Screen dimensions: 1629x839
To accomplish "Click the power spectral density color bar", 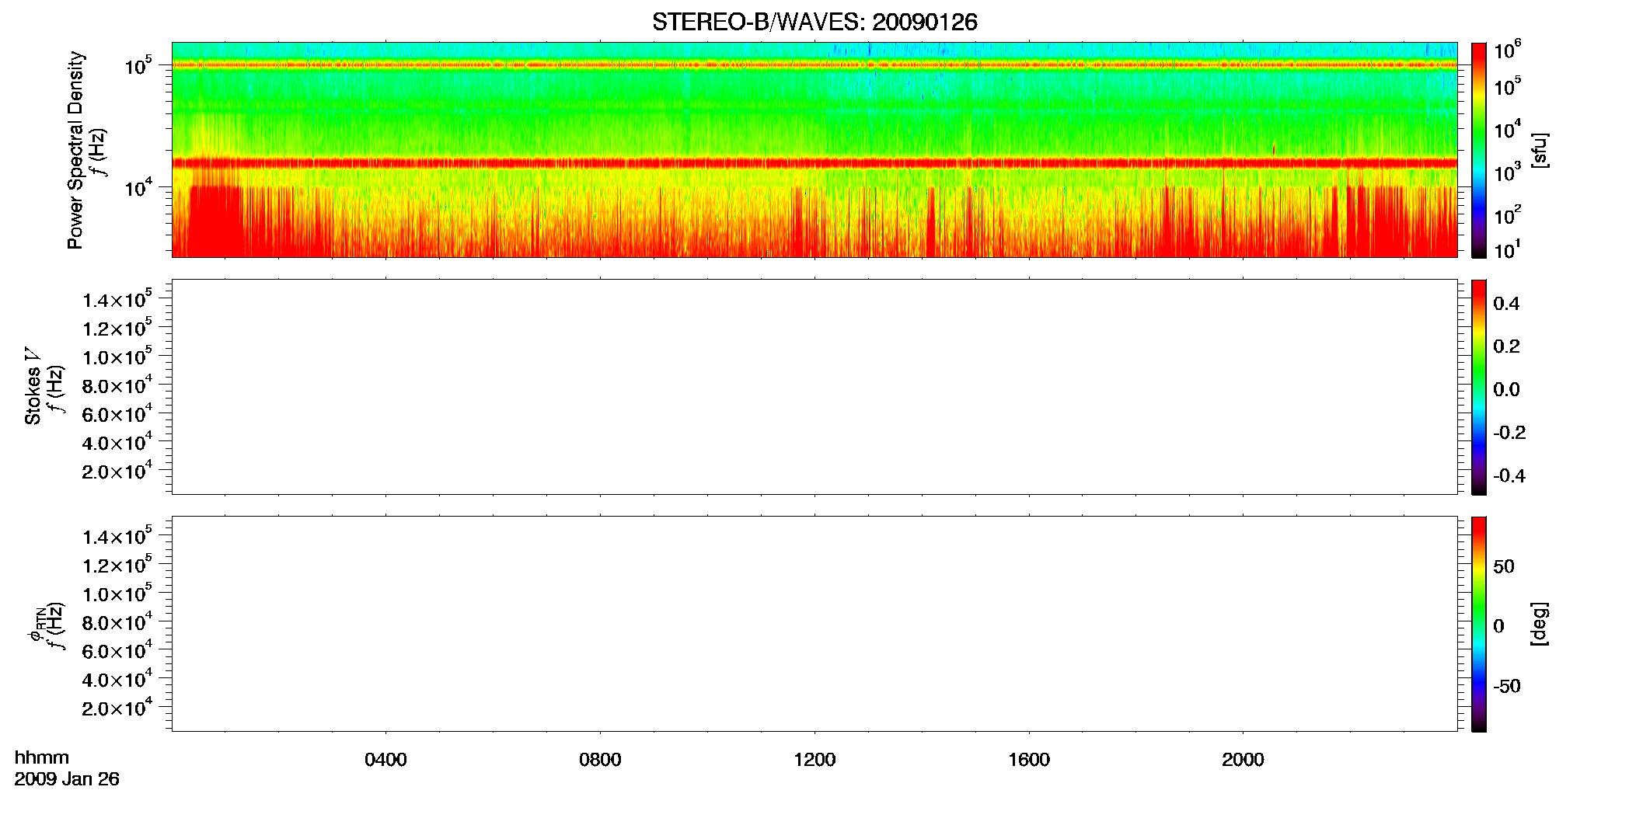I will (x=1479, y=150).
